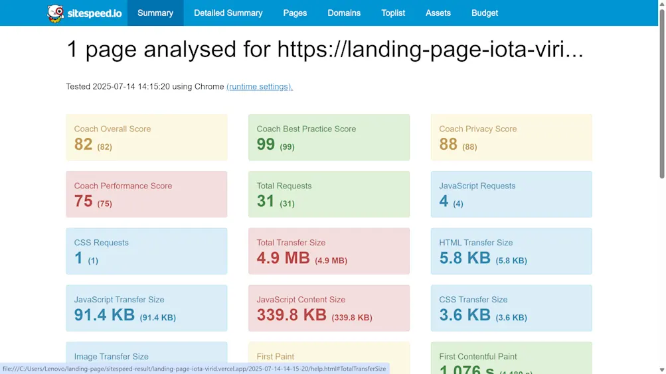The height and width of the screenshot is (374, 666).
Task: Click First Paint label
Action: tap(276, 357)
